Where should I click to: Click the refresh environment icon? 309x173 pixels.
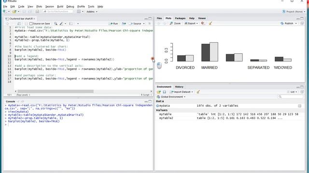tap(302, 92)
